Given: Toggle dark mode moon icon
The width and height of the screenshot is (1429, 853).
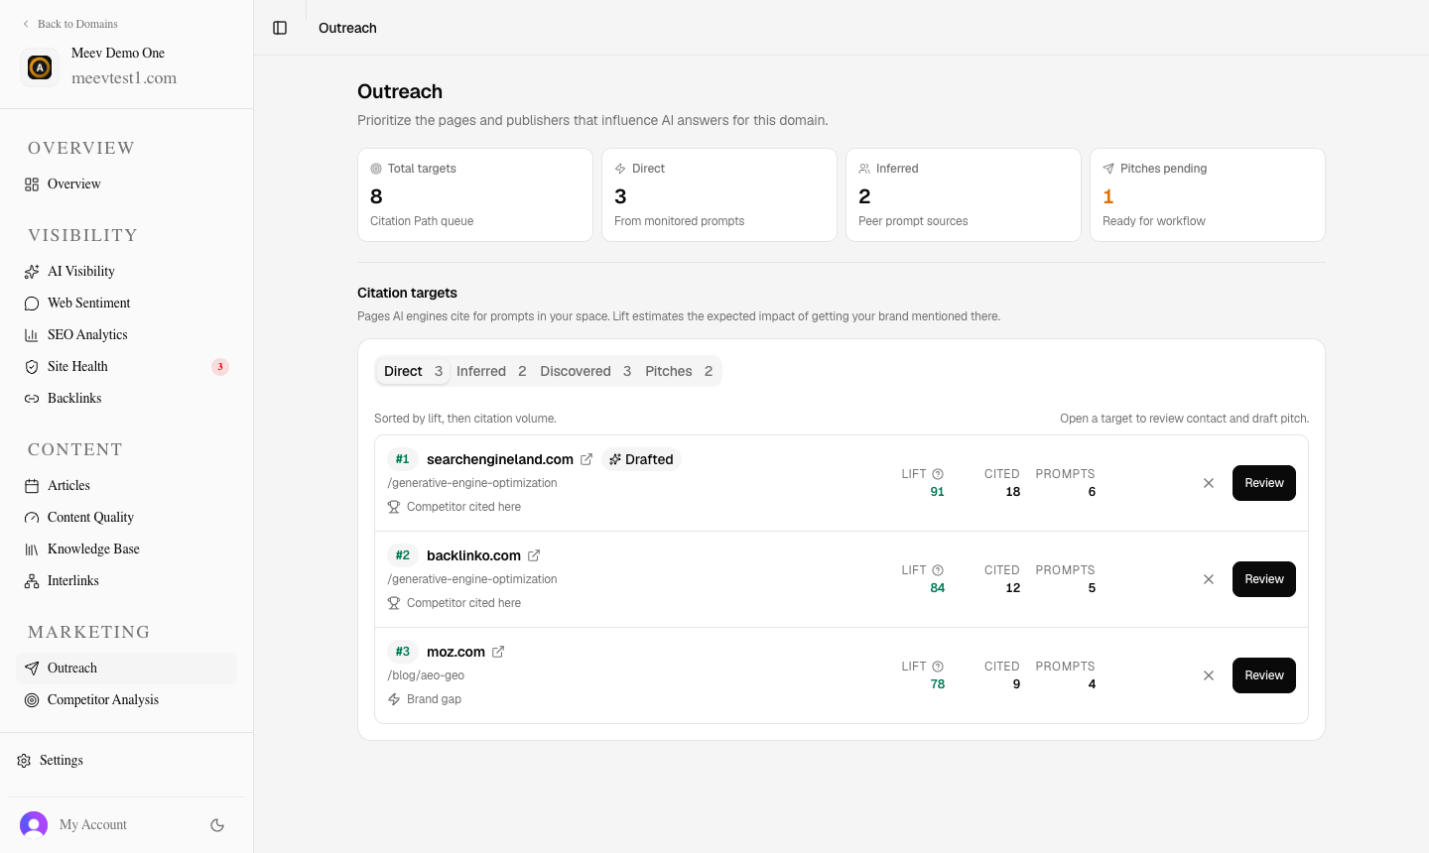Looking at the screenshot, I should tap(217, 825).
